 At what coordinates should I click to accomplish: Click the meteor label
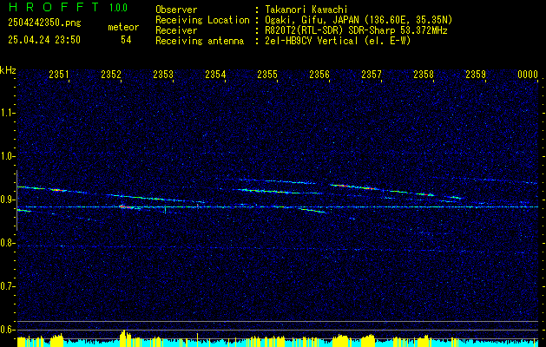pyautogui.click(x=123, y=27)
